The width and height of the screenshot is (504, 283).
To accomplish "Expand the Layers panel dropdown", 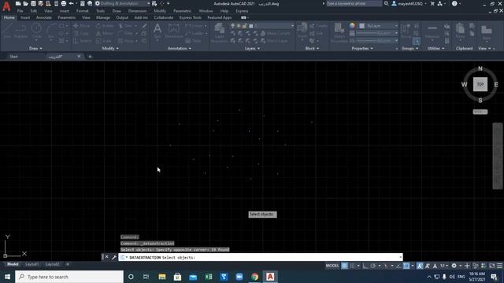I will tap(252, 49).
